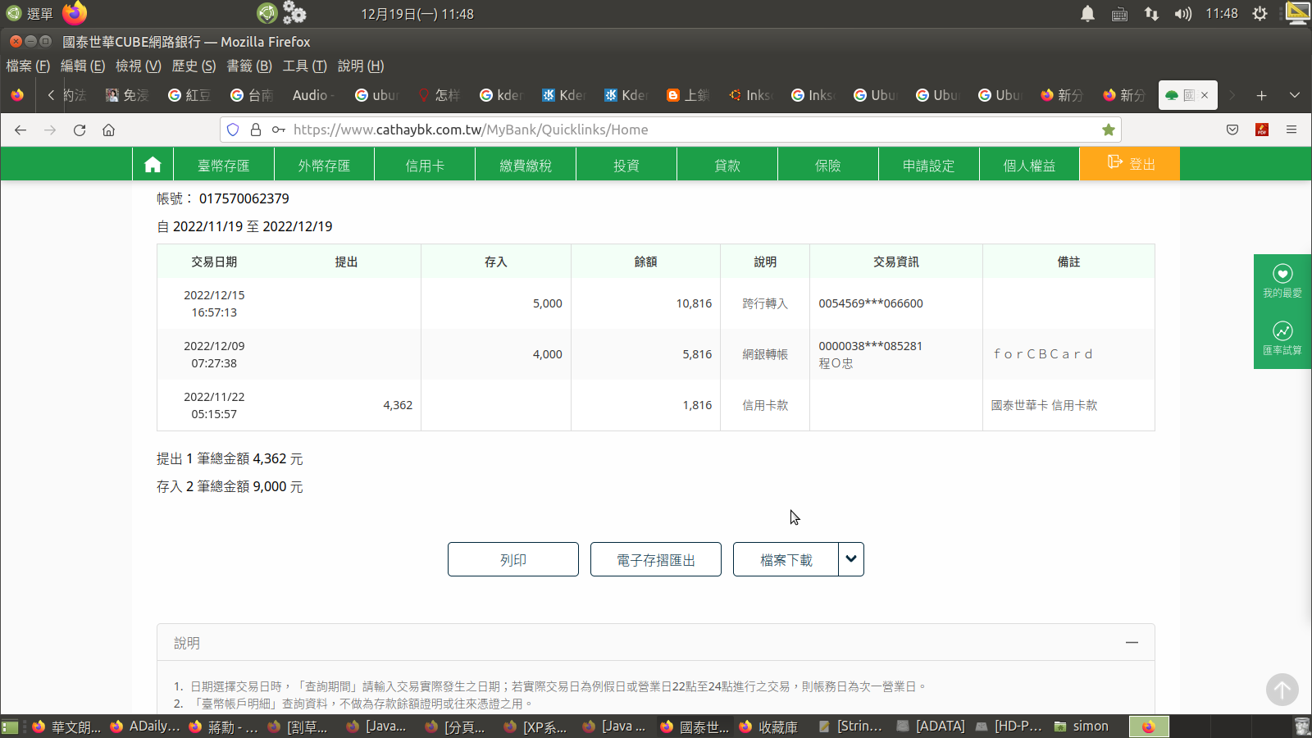Click the site padlock icon
1312x738 pixels.
click(255, 130)
